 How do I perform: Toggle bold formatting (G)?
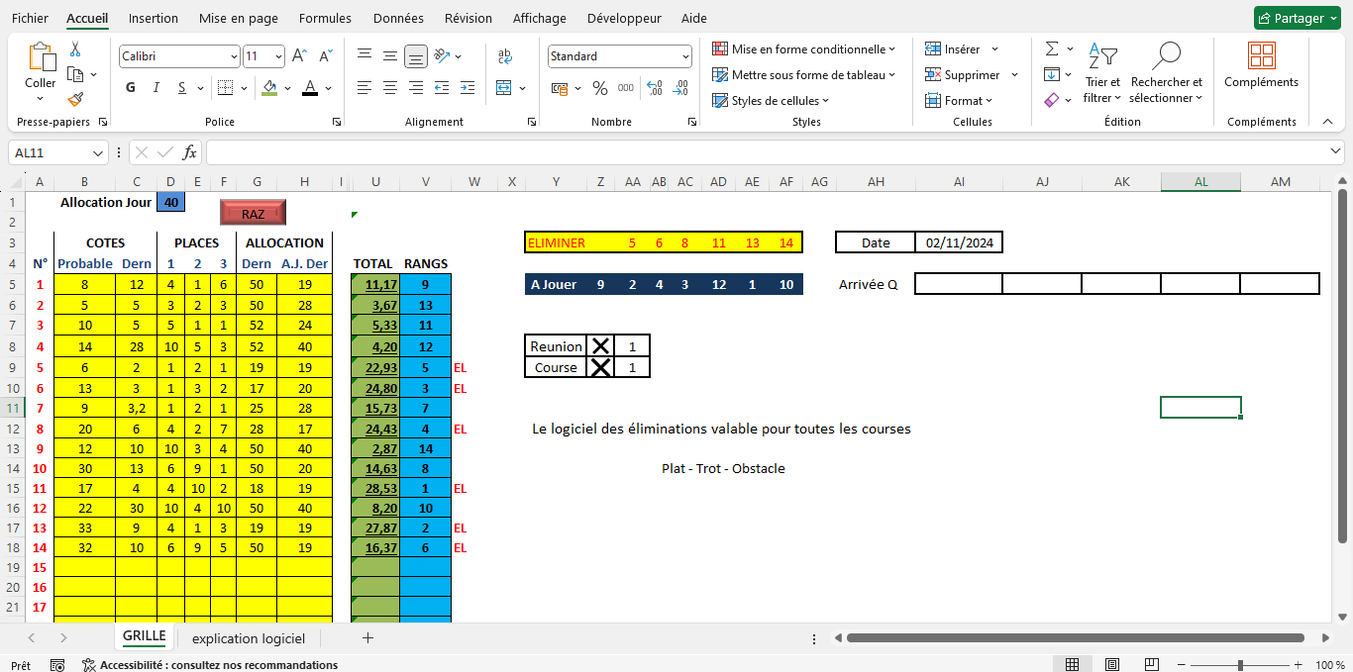(x=131, y=88)
